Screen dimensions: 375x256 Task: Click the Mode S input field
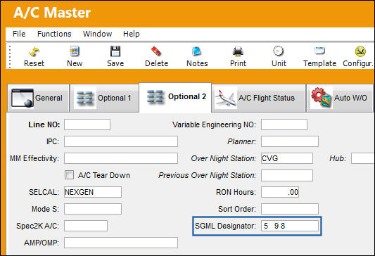[x=93, y=209]
